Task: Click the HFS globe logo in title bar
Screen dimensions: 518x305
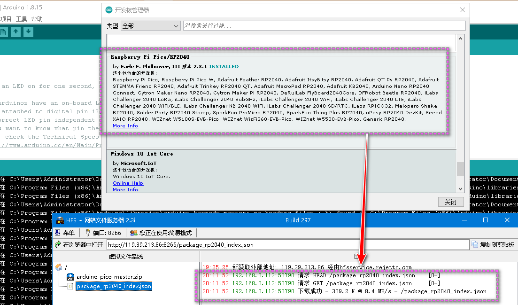Action: click(x=60, y=220)
